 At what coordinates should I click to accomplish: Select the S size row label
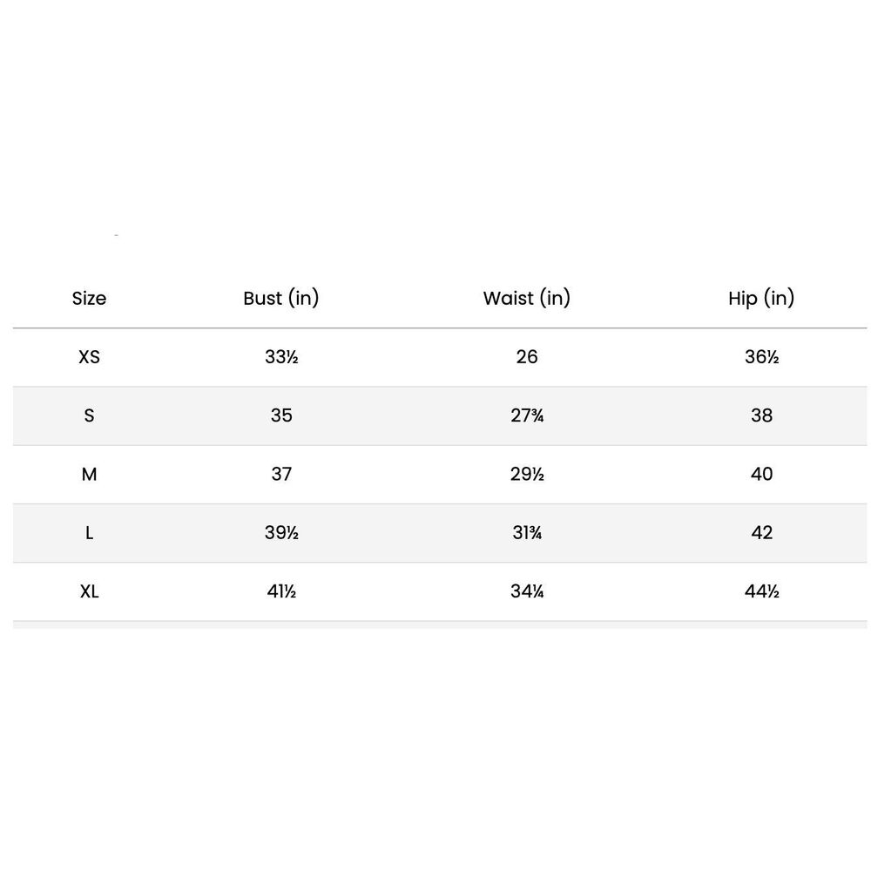coord(89,415)
